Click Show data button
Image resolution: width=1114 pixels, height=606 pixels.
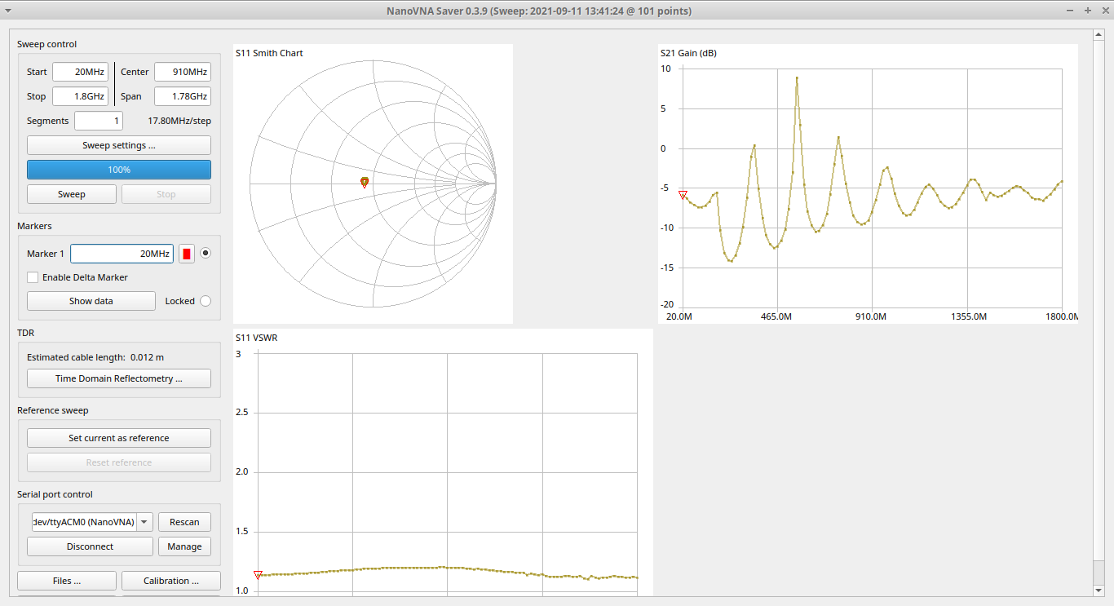click(x=91, y=301)
